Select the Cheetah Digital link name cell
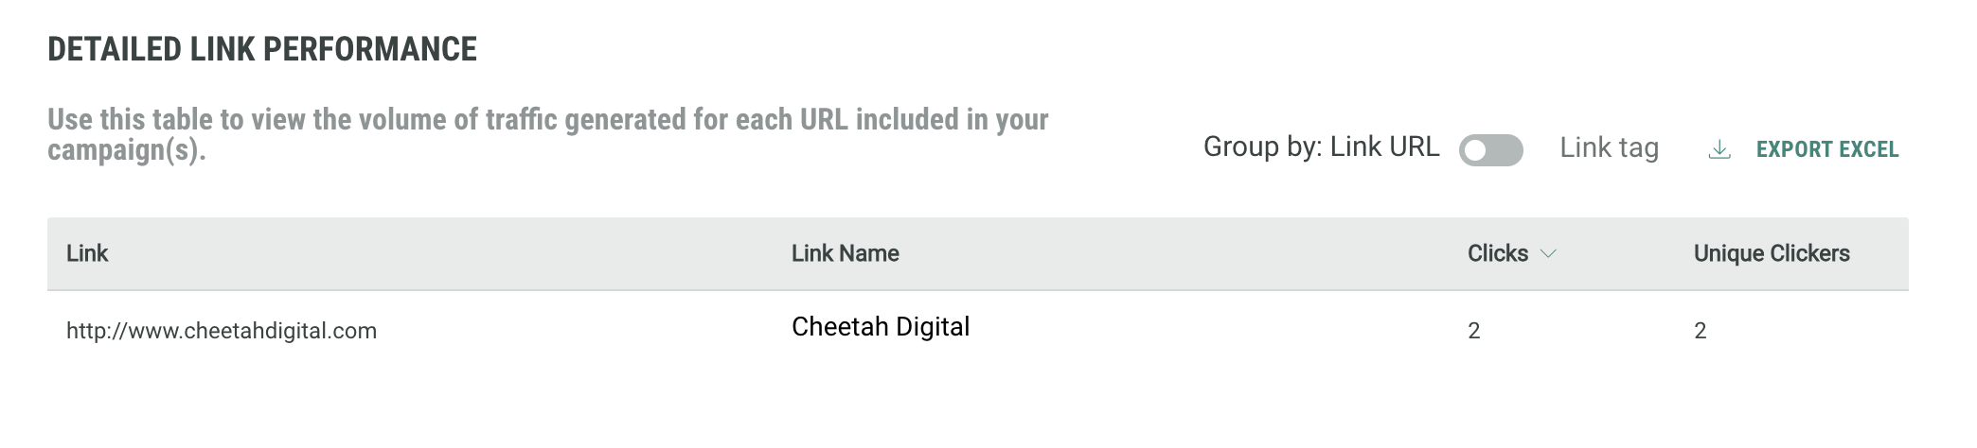This screenshot has width=1977, height=448. coord(880,327)
